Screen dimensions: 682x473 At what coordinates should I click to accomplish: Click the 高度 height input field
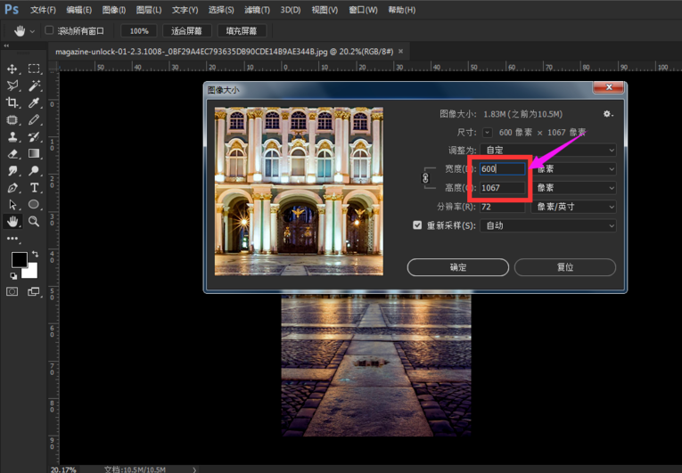(x=502, y=188)
